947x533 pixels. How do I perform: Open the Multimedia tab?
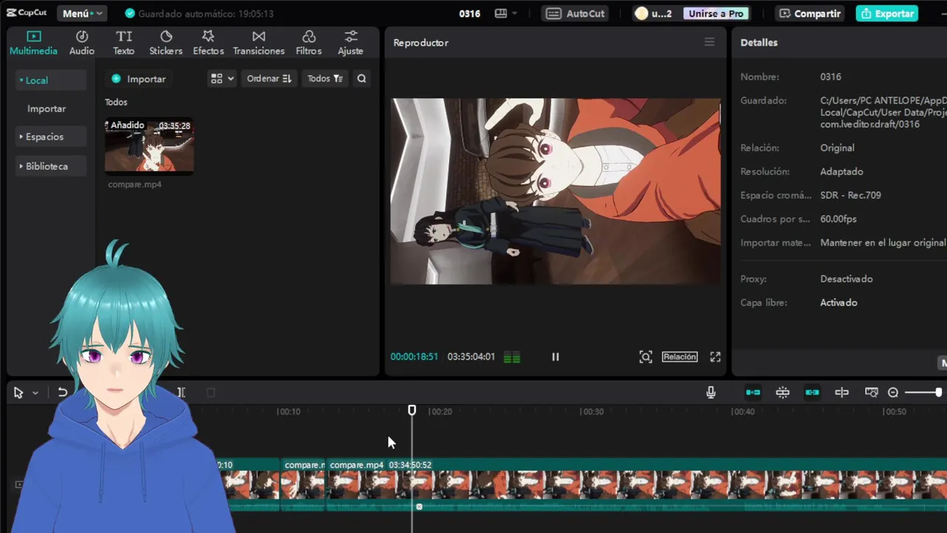click(x=33, y=43)
